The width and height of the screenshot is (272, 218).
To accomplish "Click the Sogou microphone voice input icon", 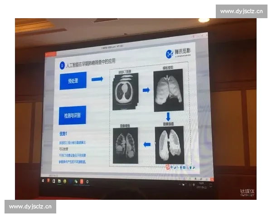I will coord(181,168).
